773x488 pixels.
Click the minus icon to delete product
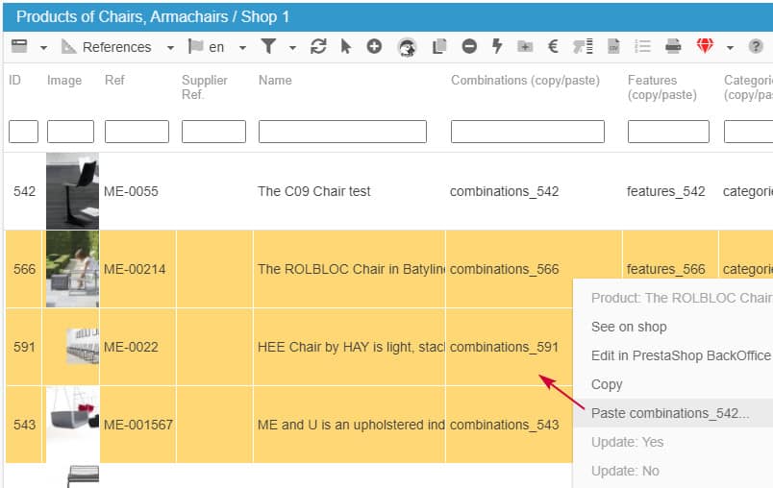point(469,46)
